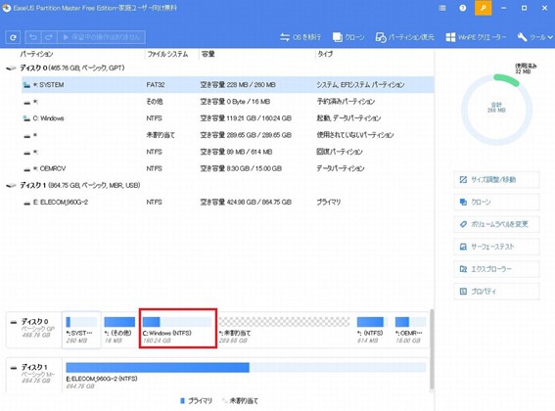Execute pending operations button

coord(101,37)
